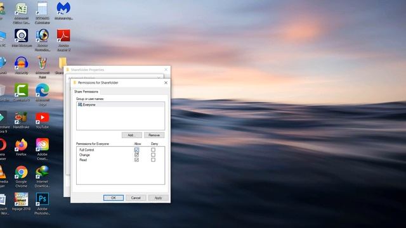
Task: Open the Microsoft Office Excel desktop shortcut
Action: tap(21, 13)
